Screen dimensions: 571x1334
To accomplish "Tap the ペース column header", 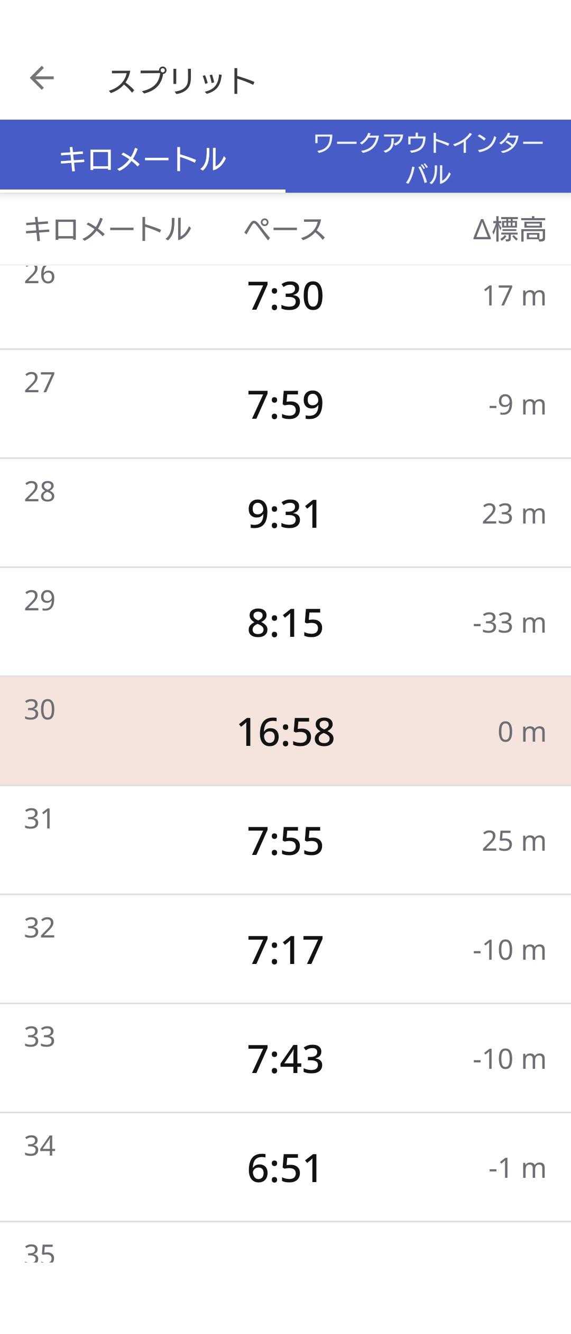I will click(x=284, y=230).
